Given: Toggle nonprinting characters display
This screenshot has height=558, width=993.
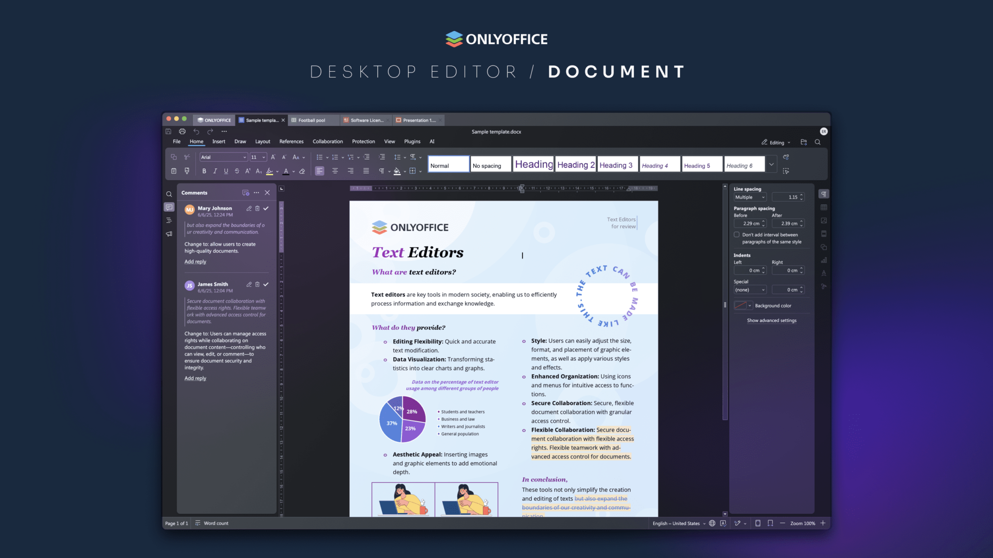Looking at the screenshot, I should click(382, 171).
